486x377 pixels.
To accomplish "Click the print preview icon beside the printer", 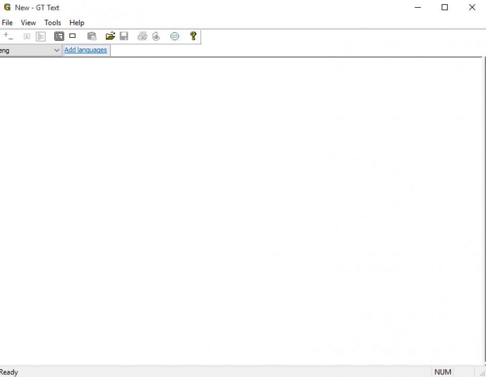I will 156,36.
